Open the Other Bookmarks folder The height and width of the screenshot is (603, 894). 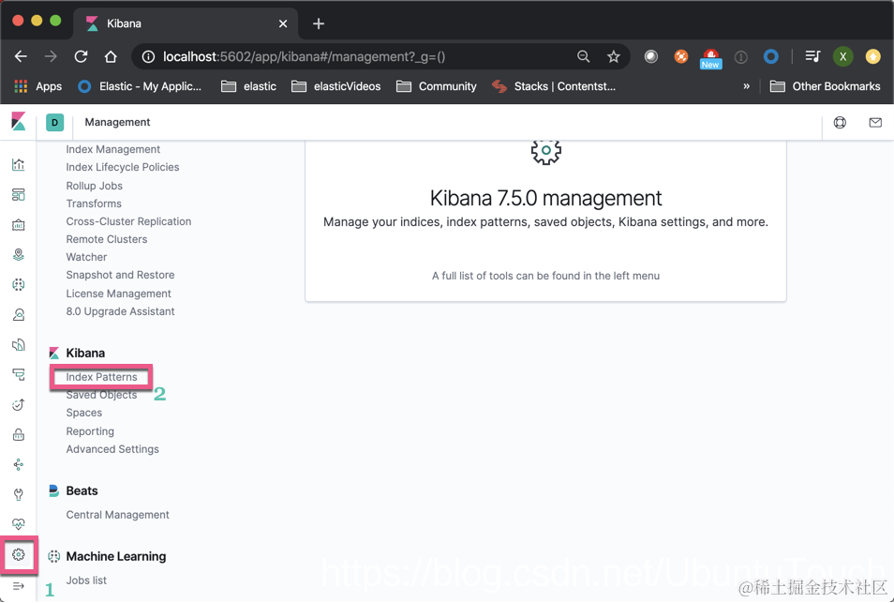[825, 86]
